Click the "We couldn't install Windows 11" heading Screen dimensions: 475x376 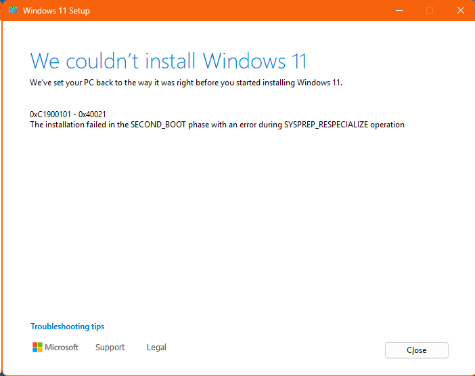tap(168, 61)
